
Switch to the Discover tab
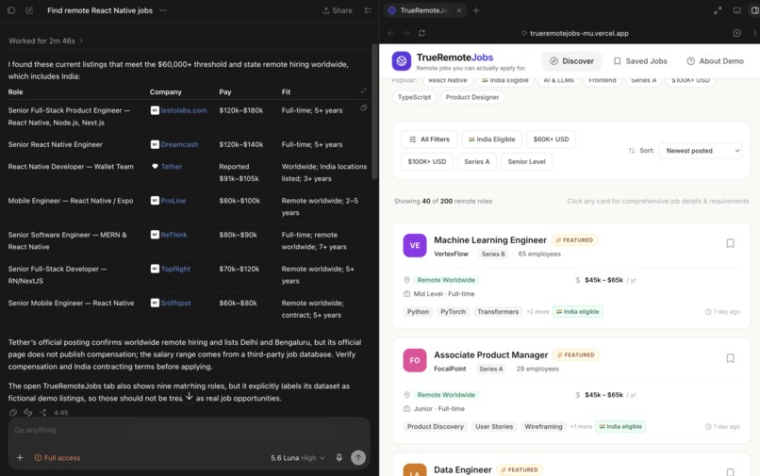click(x=571, y=61)
